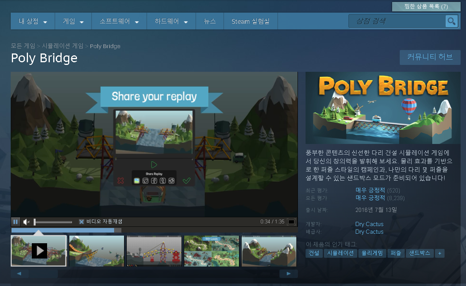The height and width of the screenshot is (286, 466).
Task: Click the Poly Bridge header capsule image
Action: [383, 108]
